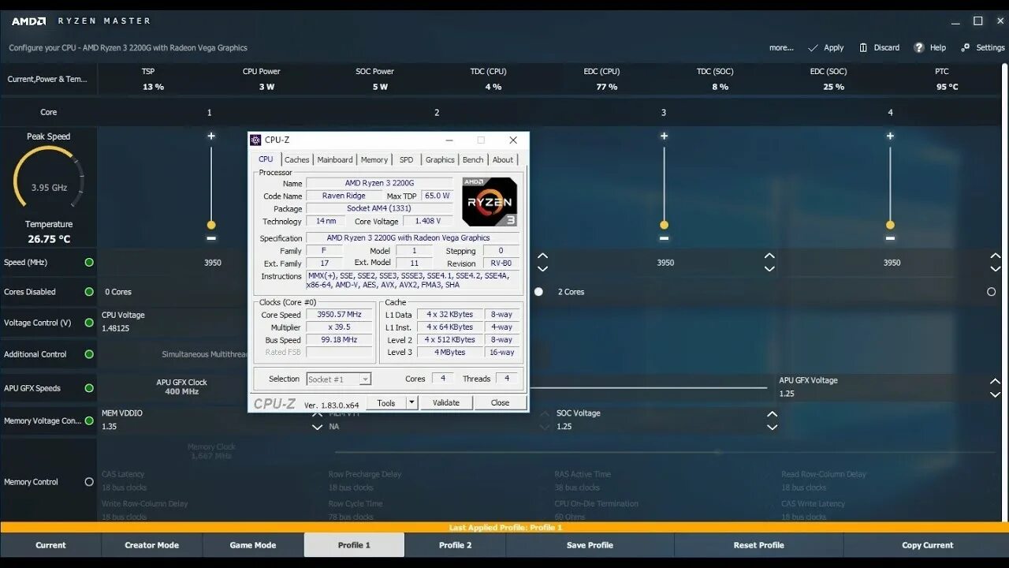This screenshot has height=568, width=1009.
Task: Raise SOC Voltage with up chevron
Action: click(772, 414)
